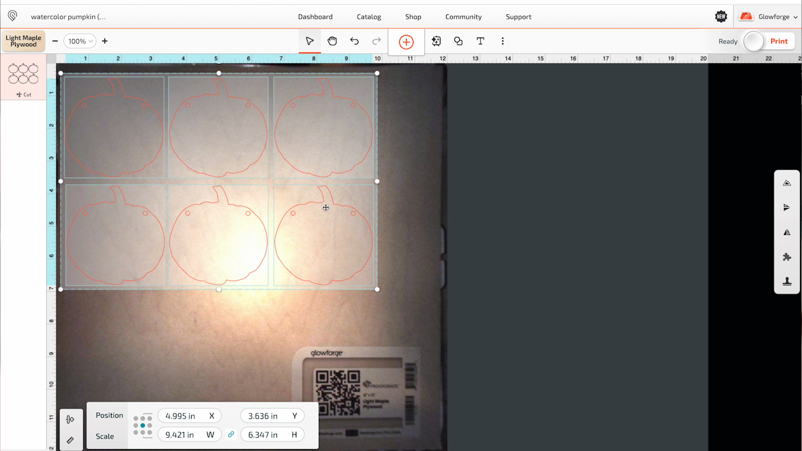This screenshot has width=802, height=451.
Task: Open the insert shapes tool
Action: pyautogui.click(x=458, y=41)
